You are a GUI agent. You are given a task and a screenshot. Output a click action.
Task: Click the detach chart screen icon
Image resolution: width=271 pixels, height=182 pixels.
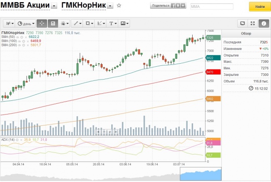coord(243,23)
